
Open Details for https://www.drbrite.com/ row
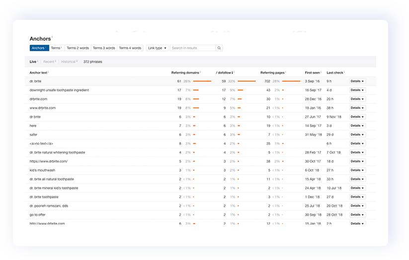pos(357,162)
